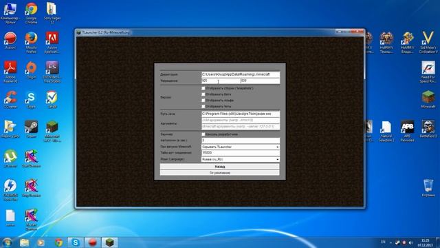Click the defaults button below Назад
Screen dimensions: 440x248
220,173
